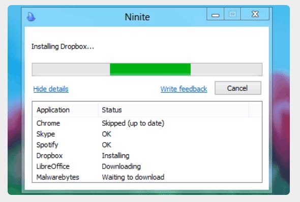This screenshot has width=300, height=202.
Task: Click the Application column header
Action: pyautogui.click(x=65, y=110)
